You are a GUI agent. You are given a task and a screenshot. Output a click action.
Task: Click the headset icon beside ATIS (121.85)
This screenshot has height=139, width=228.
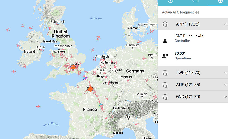(165, 85)
